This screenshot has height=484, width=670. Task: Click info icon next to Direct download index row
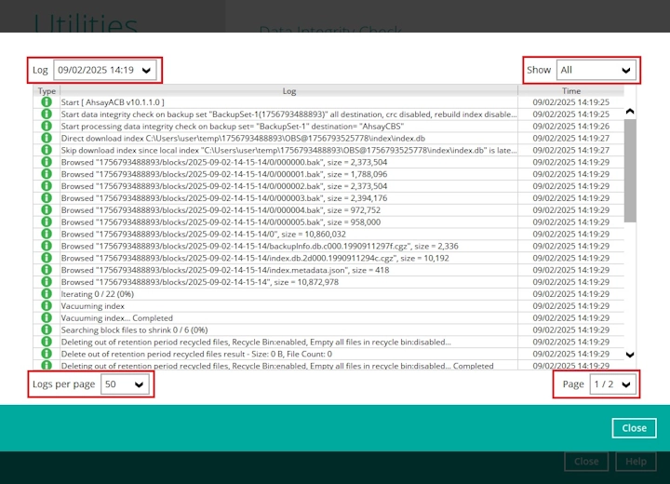pos(47,138)
